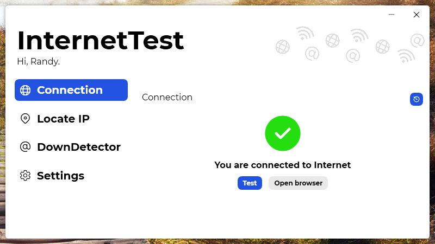Screen dimensions: 435x244
Task: Click the 'Hi, Randy.' greeting text
Action: (x=38, y=61)
